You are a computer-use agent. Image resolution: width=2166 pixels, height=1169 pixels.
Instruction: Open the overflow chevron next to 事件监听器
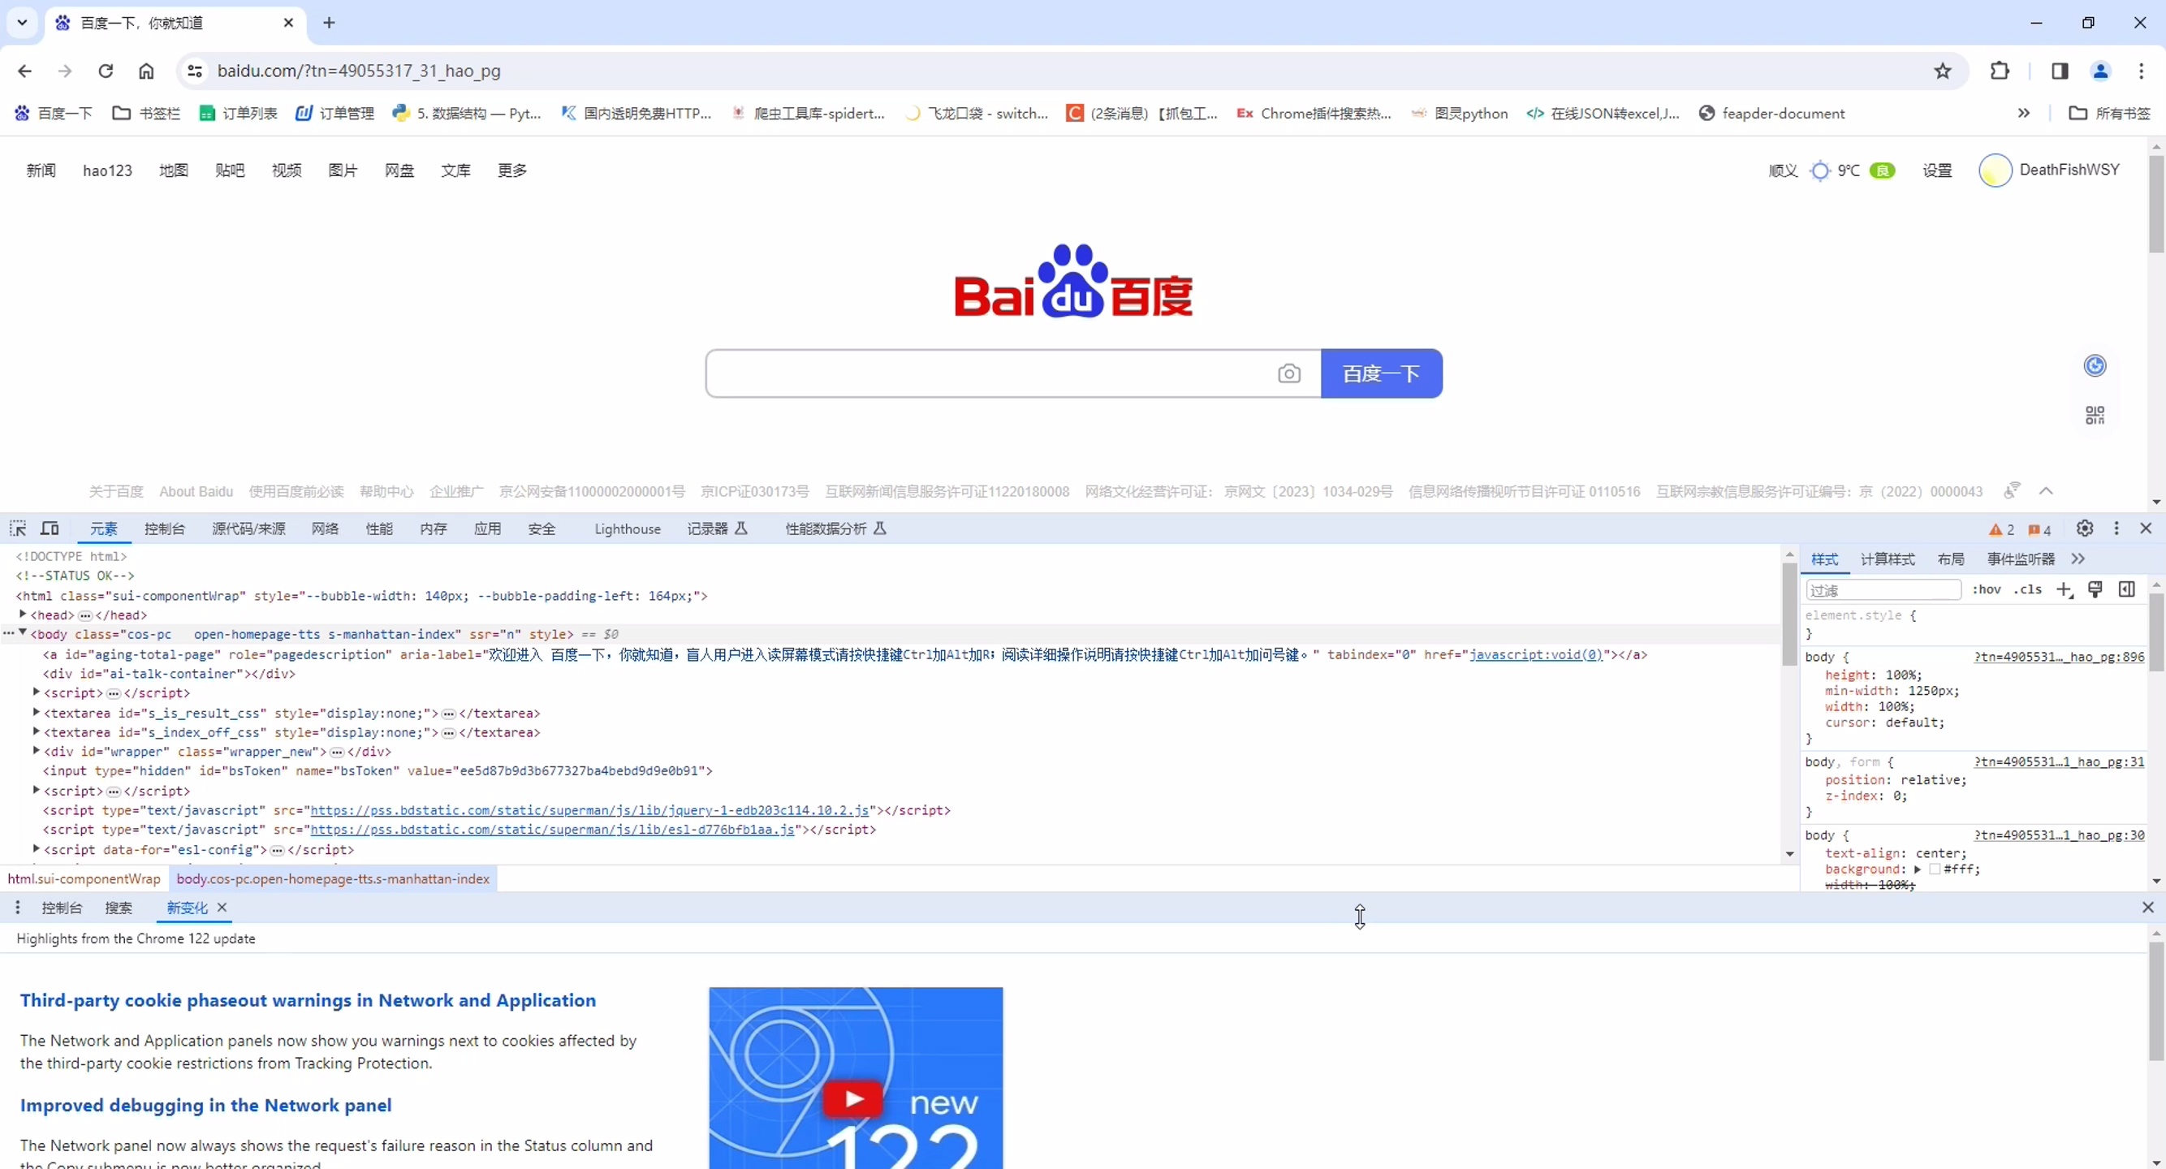(x=2078, y=559)
